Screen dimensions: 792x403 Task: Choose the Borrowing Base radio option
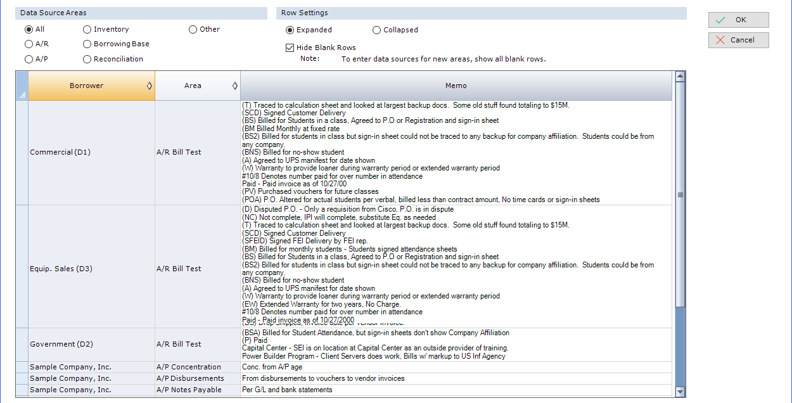click(x=87, y=44)
